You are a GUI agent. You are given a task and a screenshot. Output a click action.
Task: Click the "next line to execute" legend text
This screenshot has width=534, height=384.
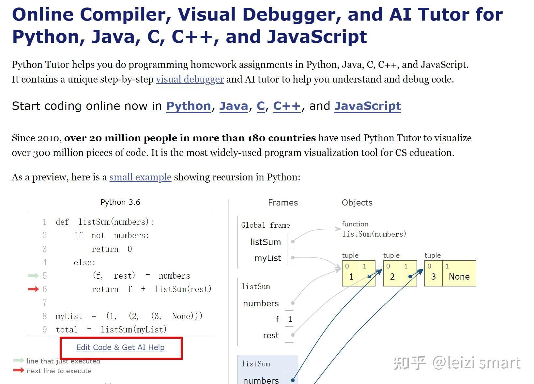(59, 371)
